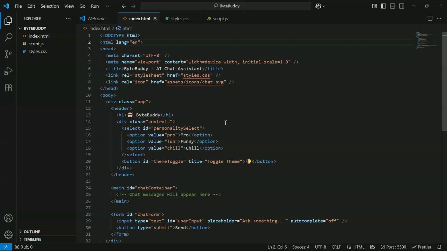Open the Search view in the activity bar
Image resolution: width=447 pixels, height=251 pixels.
(8, 37)
